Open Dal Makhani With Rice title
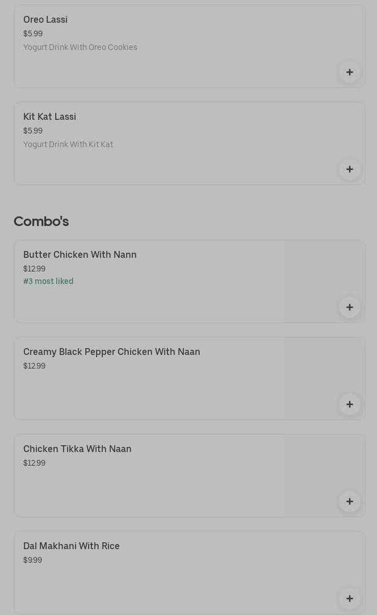 tap(72, 546)
